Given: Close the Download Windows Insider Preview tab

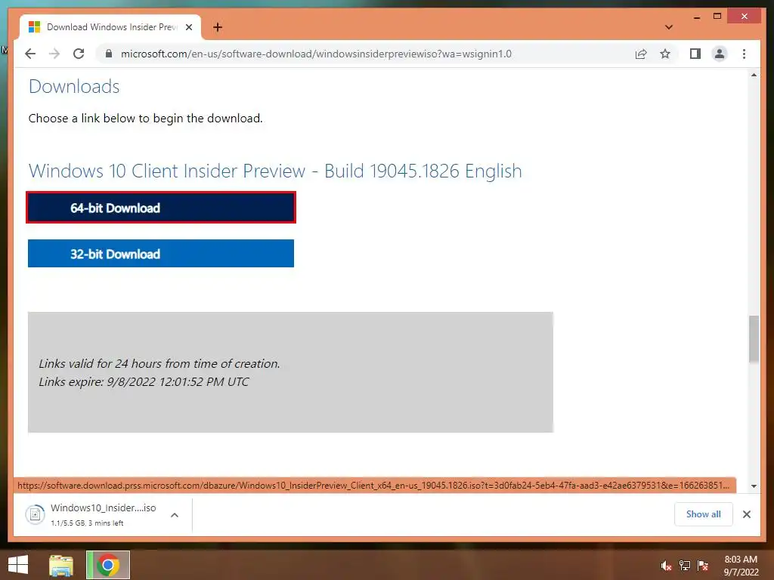Looking at the screenshot, I should point(188,27).
